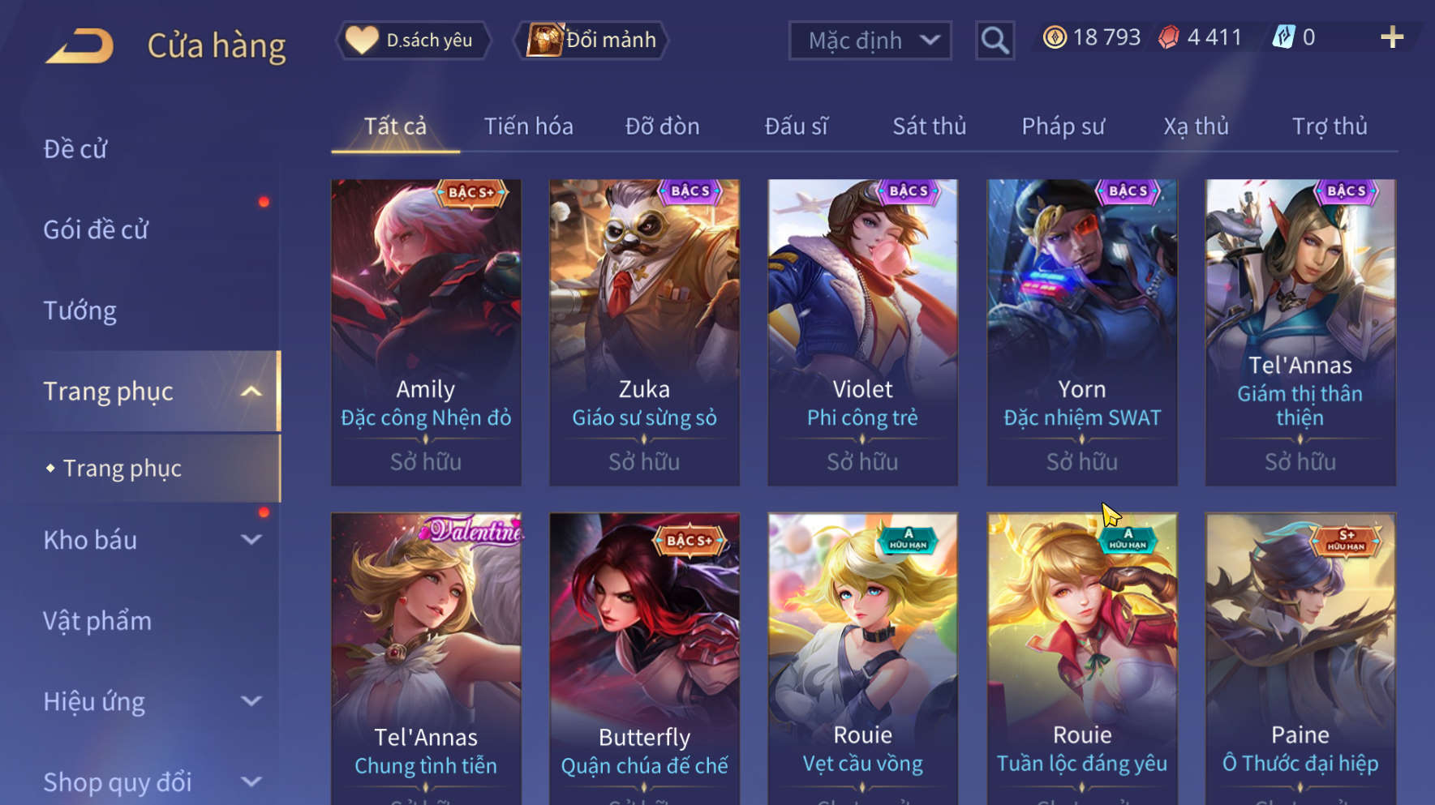Image resolution: width=1435 pixels, height=805 pixels.
Task: Open Đổi mảnh fragment exchange chest
Action: [x=591, y=40]
